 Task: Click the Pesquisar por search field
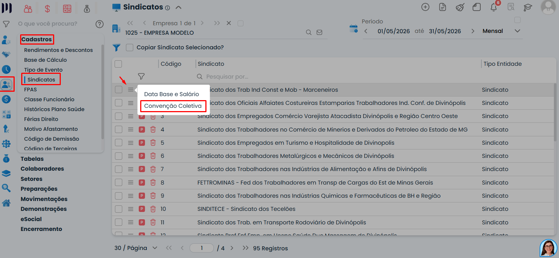[337, 77]
